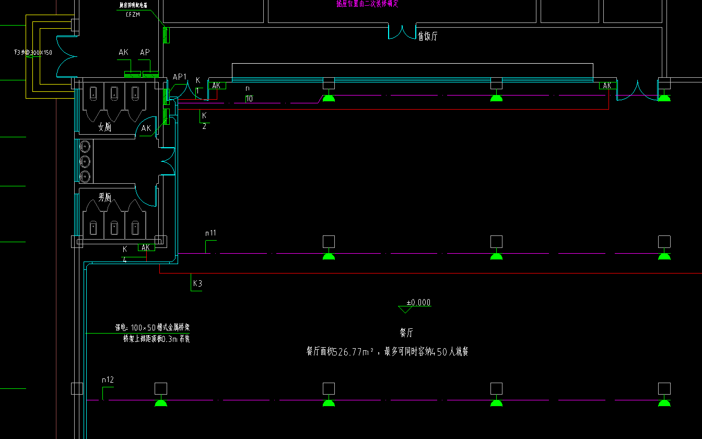Click the K 4 circuit tag
This screenshot has height=439, width=702.
[125, 253]
